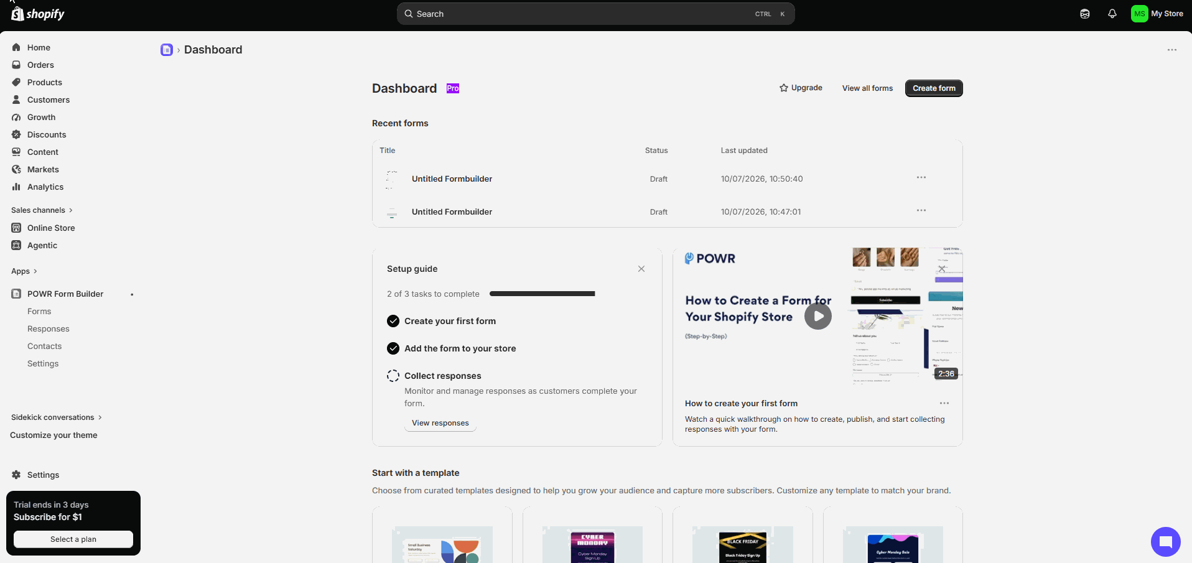Open Products in the sidebar
Screen dimensions: 1192x563
[45, 82]
